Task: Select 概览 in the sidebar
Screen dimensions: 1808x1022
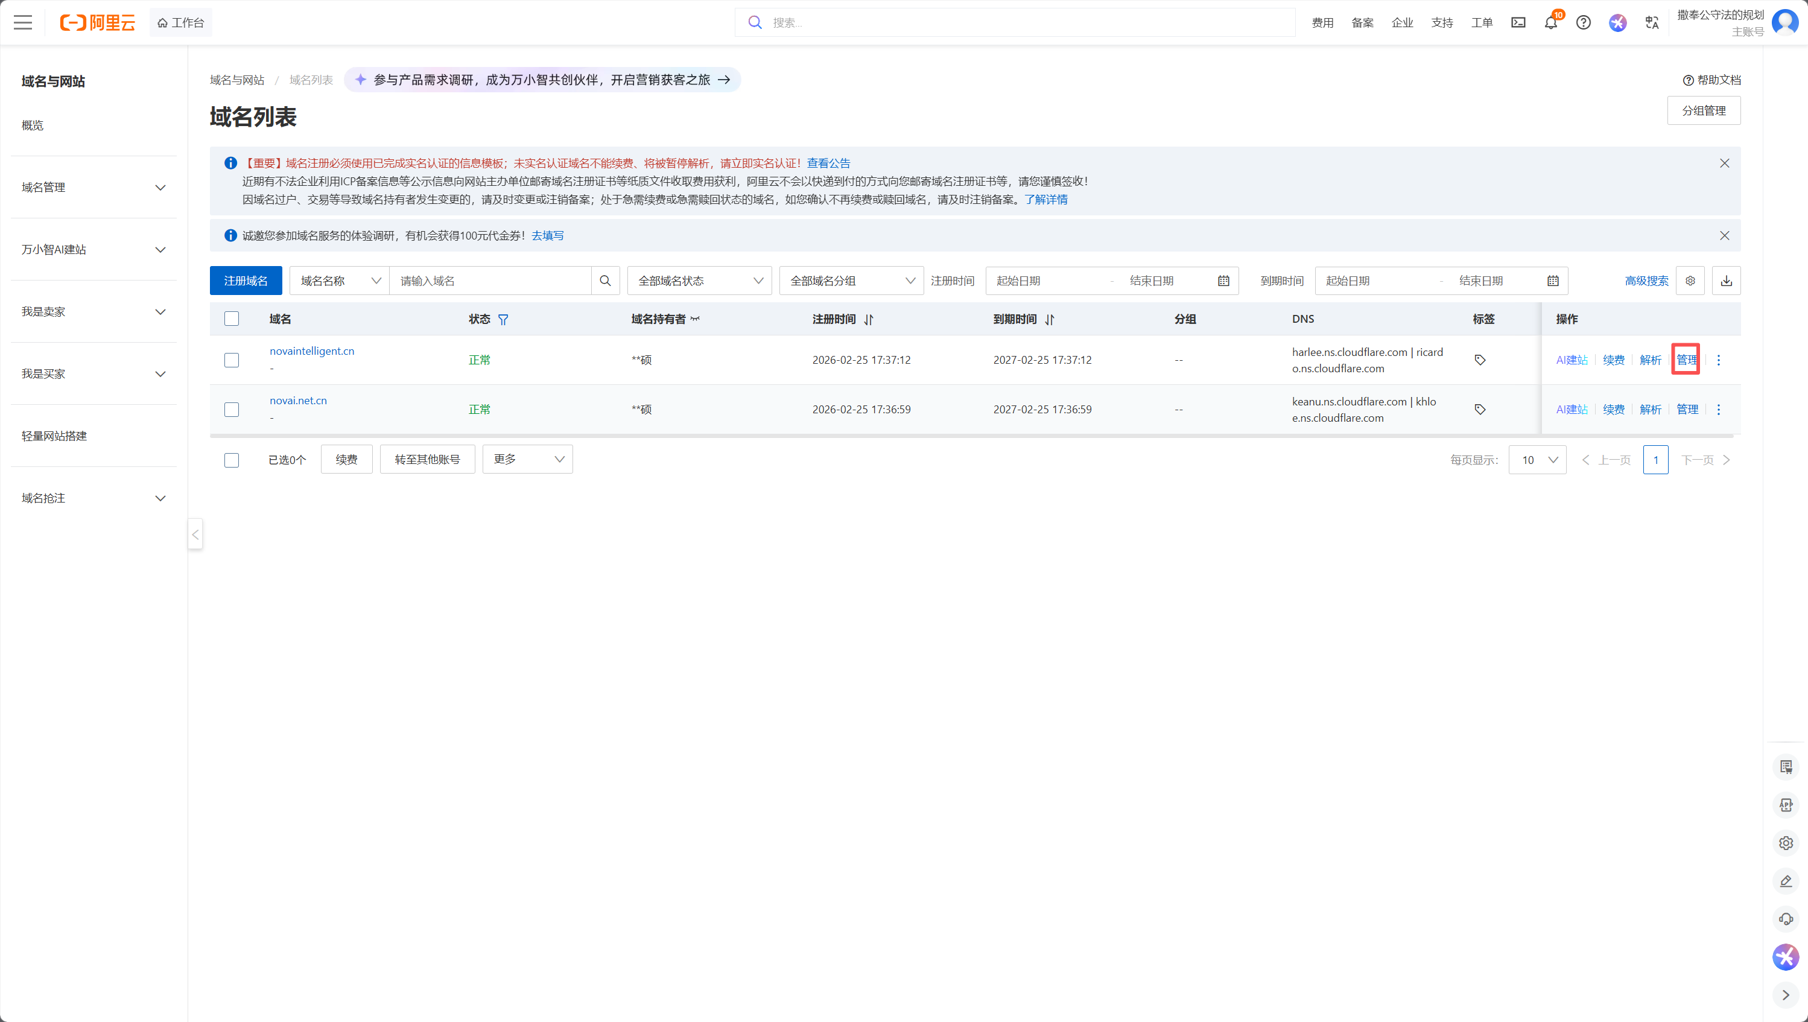Action: point(33,125)
